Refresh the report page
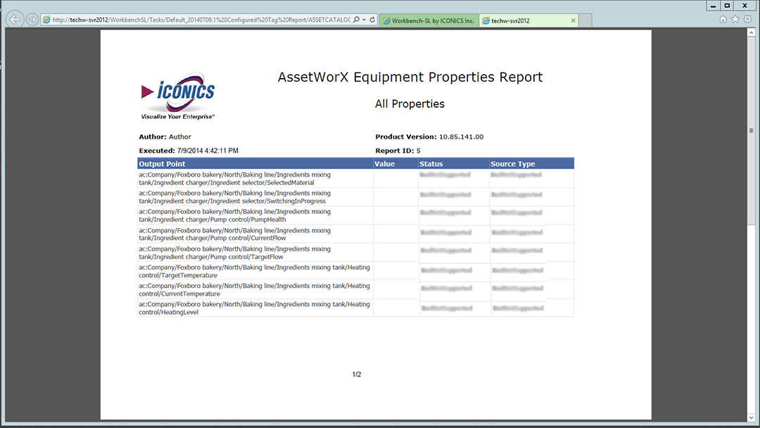 click(372, 20)
